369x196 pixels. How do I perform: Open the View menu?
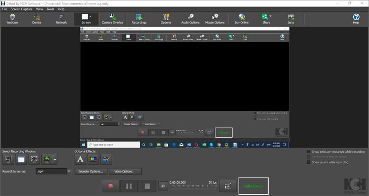click(39, 9)
